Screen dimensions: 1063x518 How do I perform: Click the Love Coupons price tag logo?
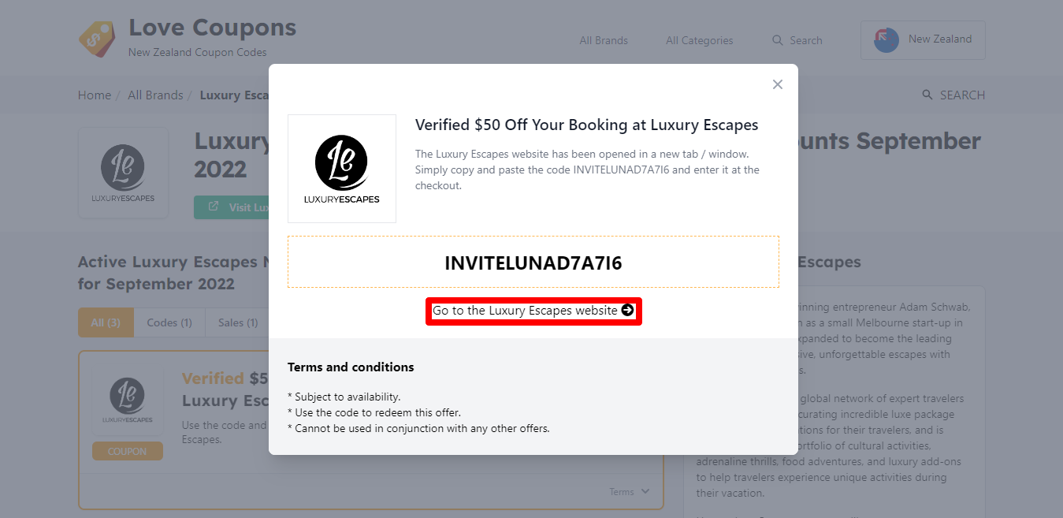pos(97,39)
